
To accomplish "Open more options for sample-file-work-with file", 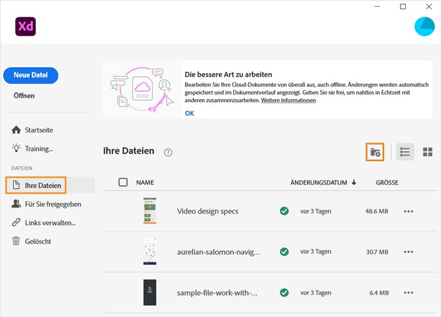I will tap(408, 293).
